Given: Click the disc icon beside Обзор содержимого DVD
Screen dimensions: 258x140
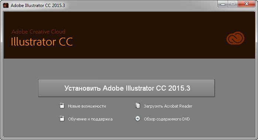Looking at the screenshot, I should point(138,119).
